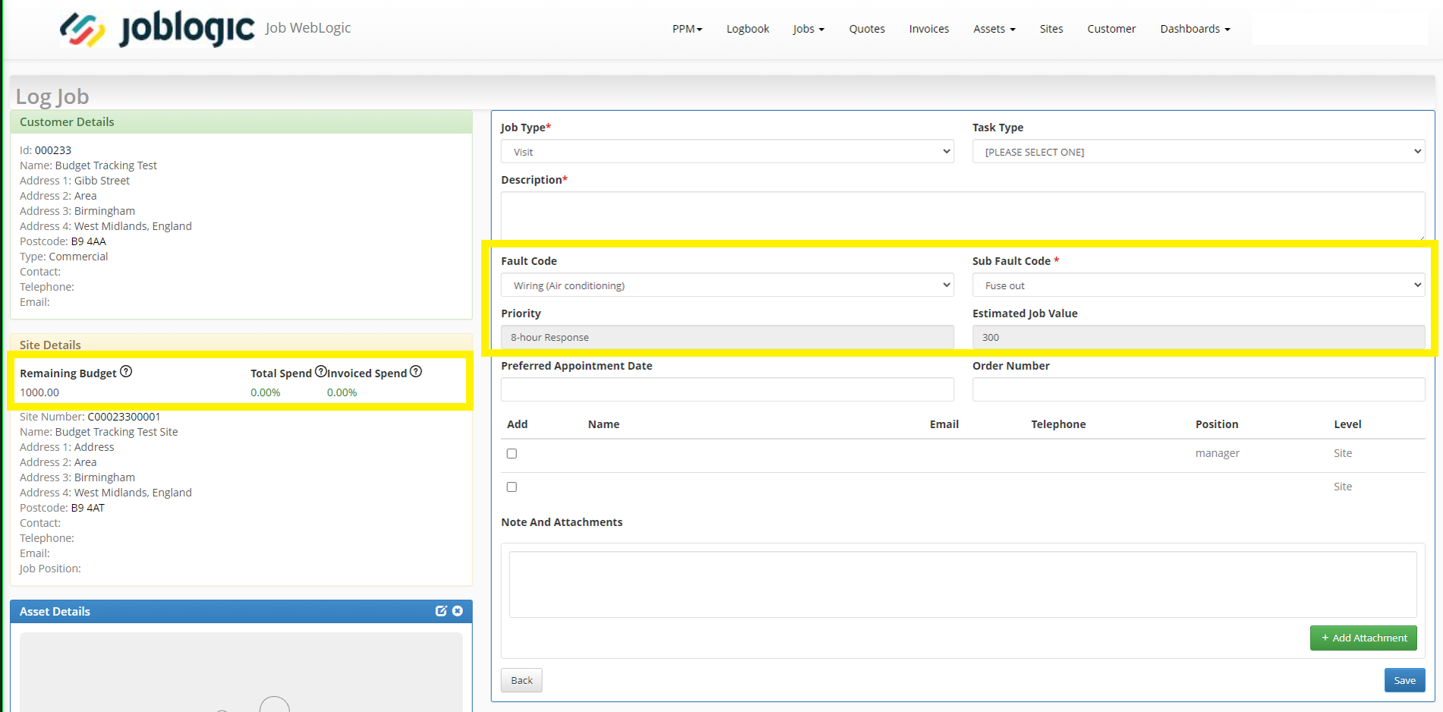The image size is (1443, 712).
Task: Click the Estimated Job Value field
Action: [x=1199, y=337]
